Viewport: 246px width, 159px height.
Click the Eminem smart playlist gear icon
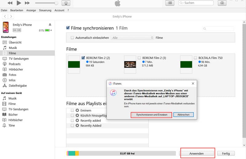tap(77, 110)
